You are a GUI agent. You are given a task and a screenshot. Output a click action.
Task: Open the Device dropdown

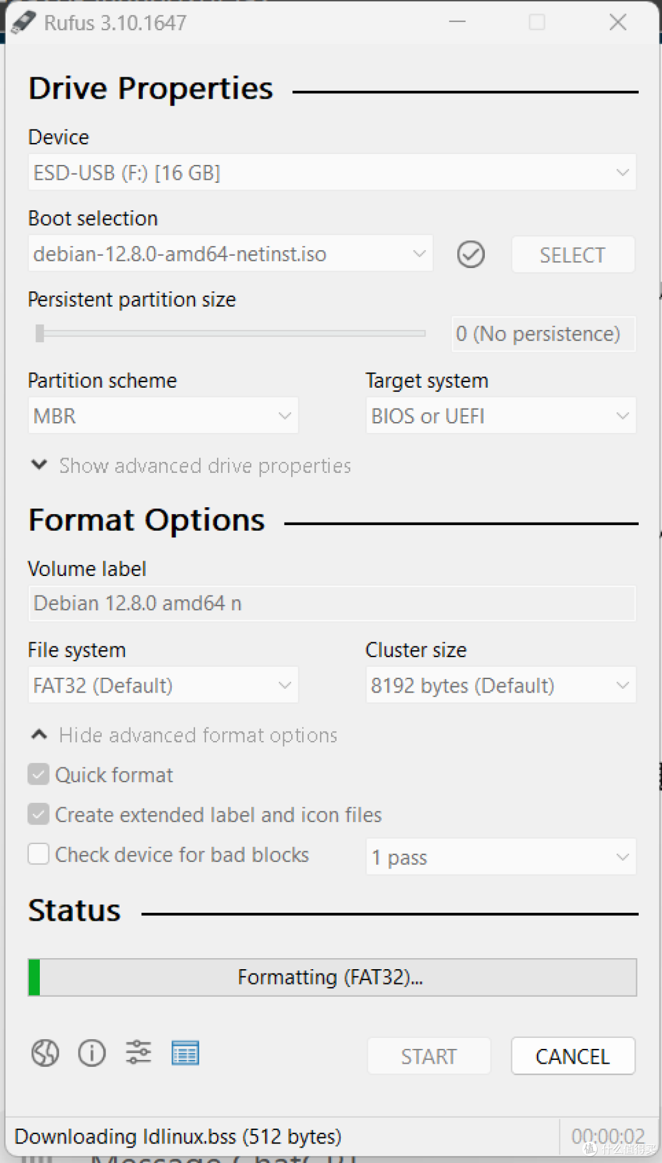[x=332, y=173]
